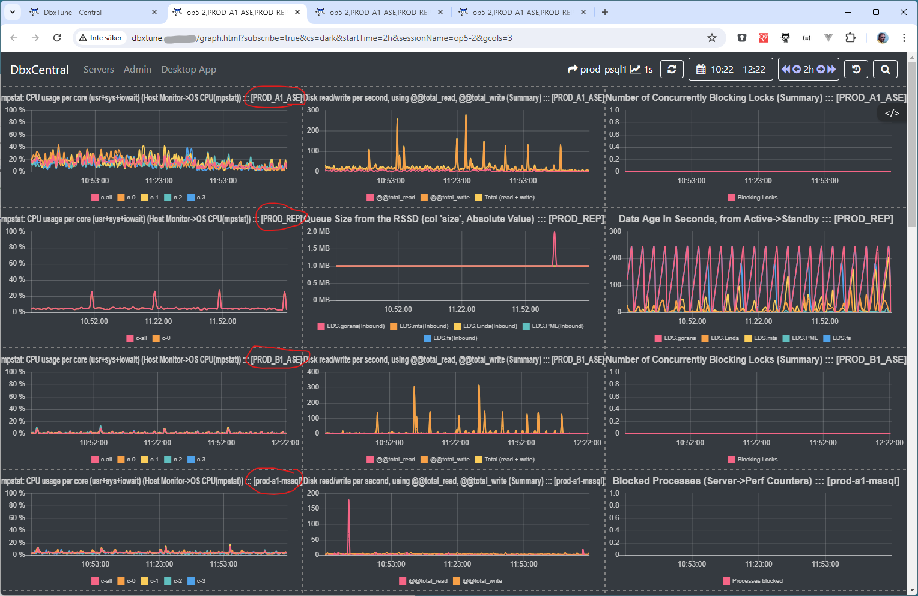The width and height of the screenshot is (918, 596).
Task: Click the Desktop App link
Action: pos(189,70)
